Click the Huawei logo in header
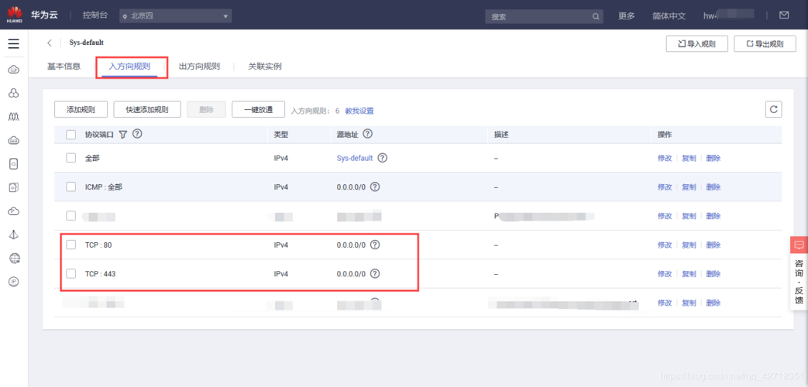The width and height of the screenshot is (808, 387). (x=15, y=15)
